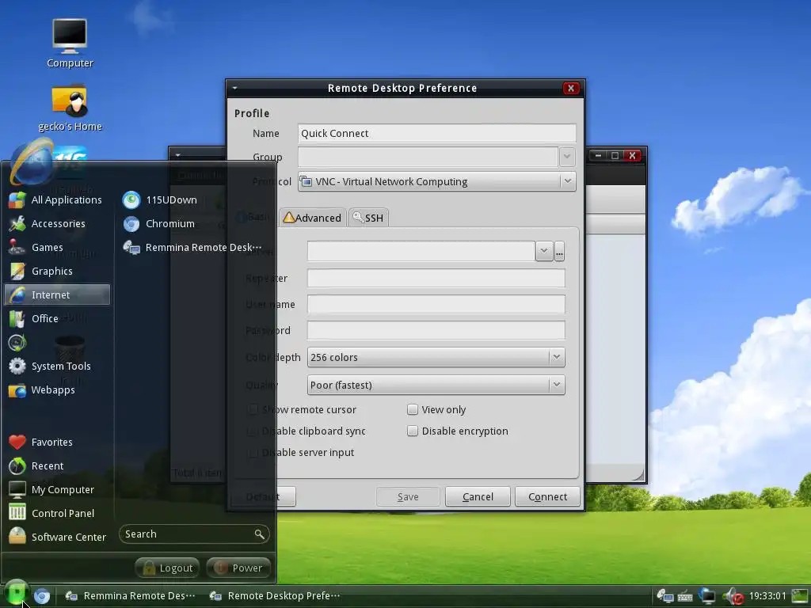Viewport: 811px width, 608px height.
Task: Maximize the Remmina main window behind
Action: [615, 156]
